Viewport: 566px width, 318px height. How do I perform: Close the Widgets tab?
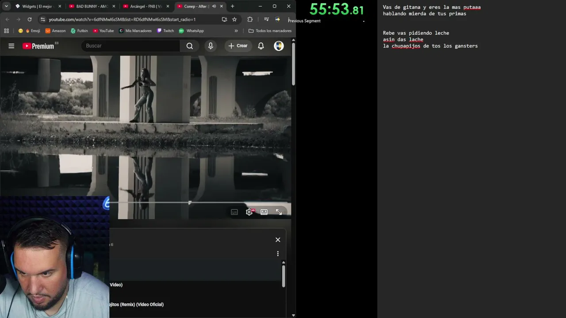point(60,6)
